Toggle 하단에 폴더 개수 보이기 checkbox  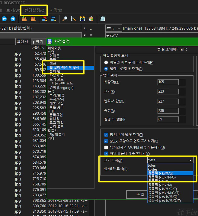pos(106,153)
